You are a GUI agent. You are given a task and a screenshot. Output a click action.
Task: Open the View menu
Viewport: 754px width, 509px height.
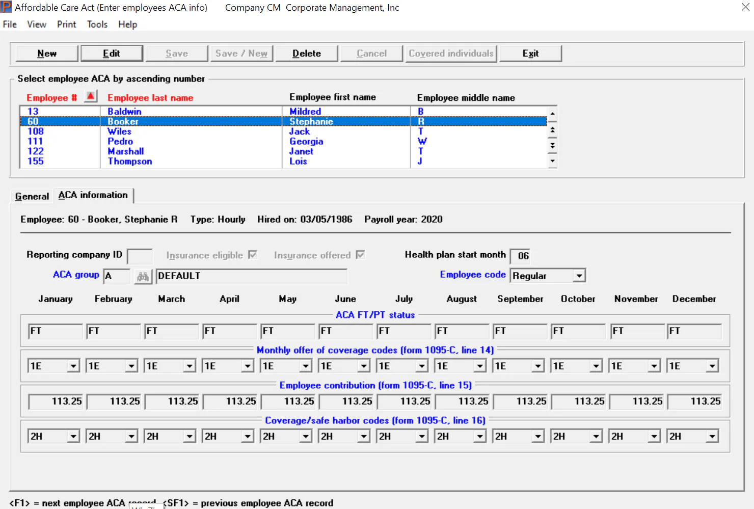(x=37, y=24)
